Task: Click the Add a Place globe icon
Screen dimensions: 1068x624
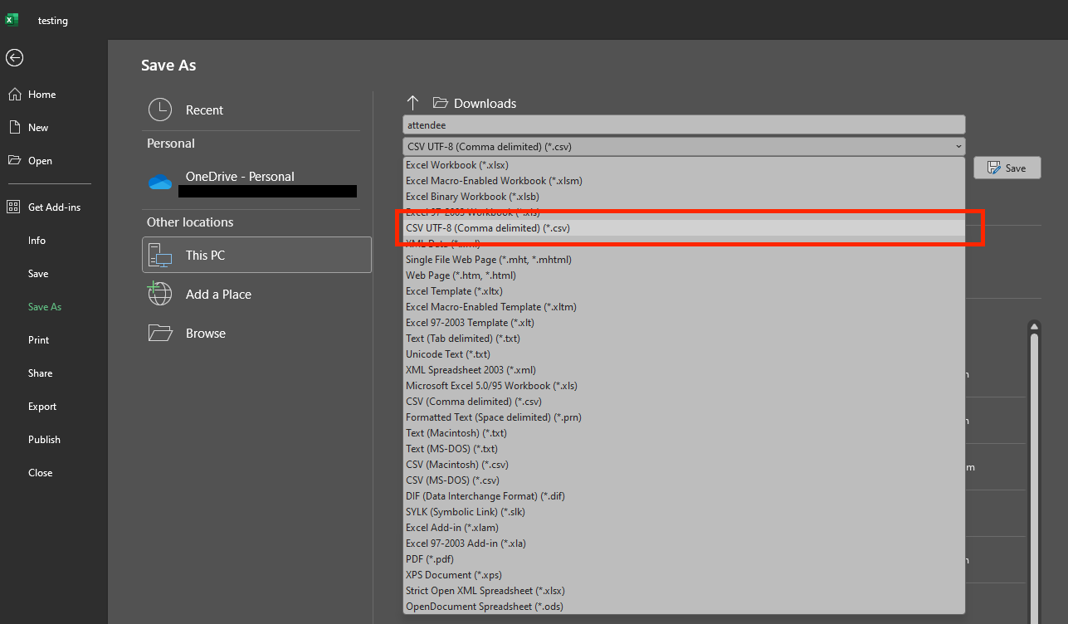Action: click(160, 294)
